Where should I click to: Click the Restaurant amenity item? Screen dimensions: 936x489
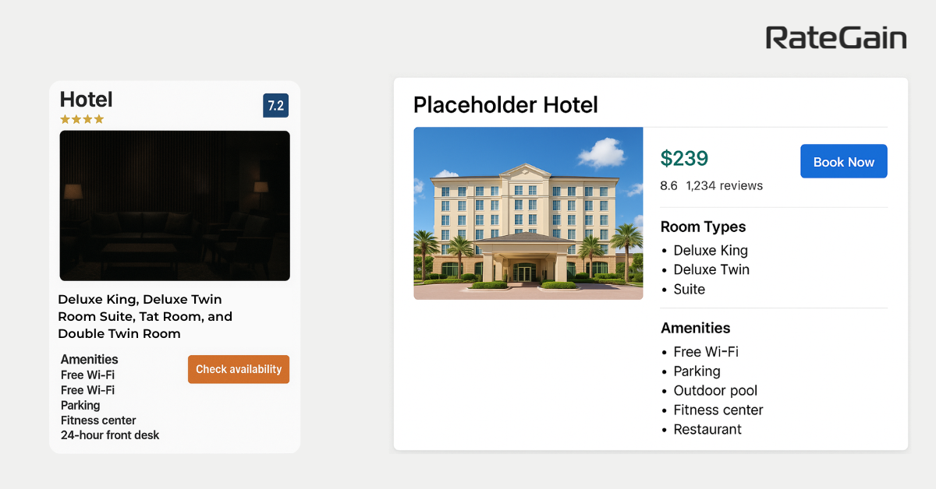tap(707, 429)
